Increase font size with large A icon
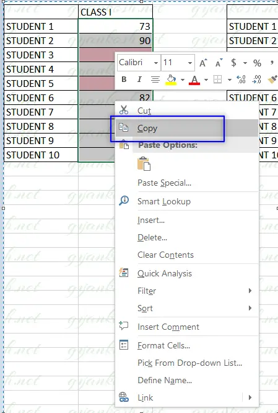 pyautogui.click(x=203, y=63)
